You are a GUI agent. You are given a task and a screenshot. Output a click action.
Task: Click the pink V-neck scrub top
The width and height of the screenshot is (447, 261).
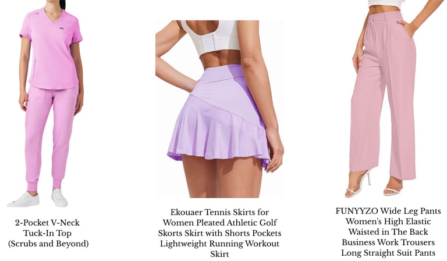51,49
